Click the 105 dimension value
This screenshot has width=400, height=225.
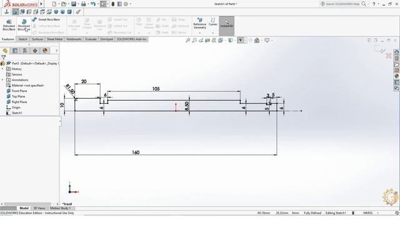click(x=156, y=89)
